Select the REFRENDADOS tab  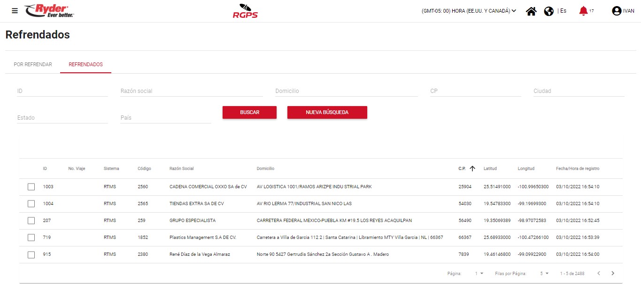tap(85, 64)
